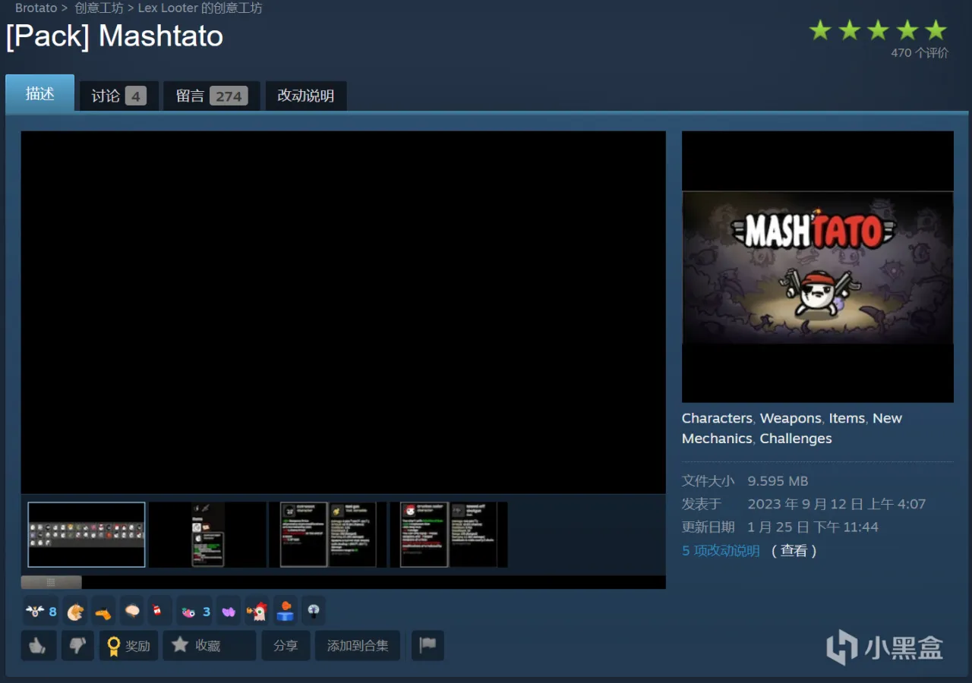
Task: Click the purple butterfly award icon
Action: point(228,611)
